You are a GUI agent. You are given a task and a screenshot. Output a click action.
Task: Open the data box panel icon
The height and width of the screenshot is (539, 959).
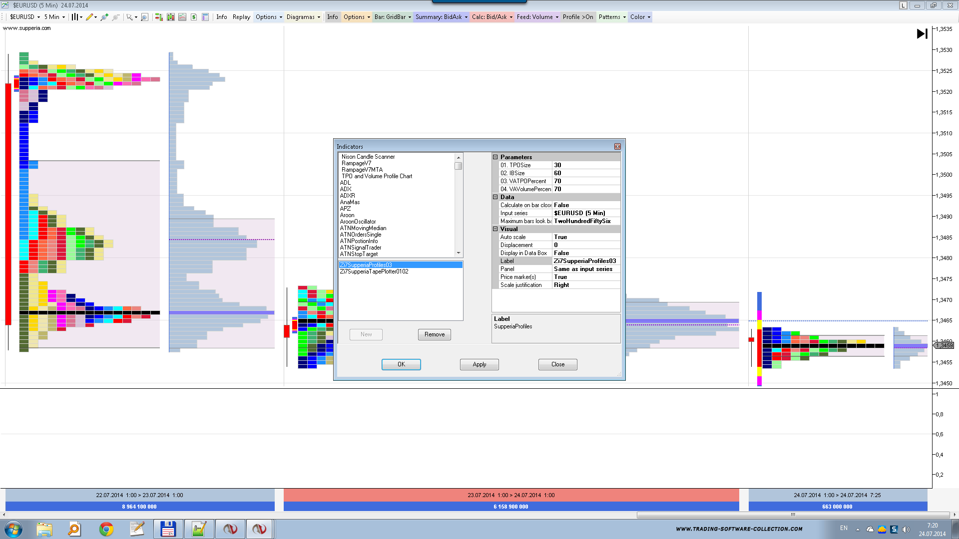click(x=205, y=17)
